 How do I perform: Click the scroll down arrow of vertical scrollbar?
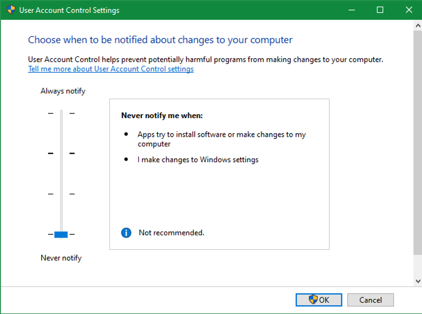[x=418, y=281]
